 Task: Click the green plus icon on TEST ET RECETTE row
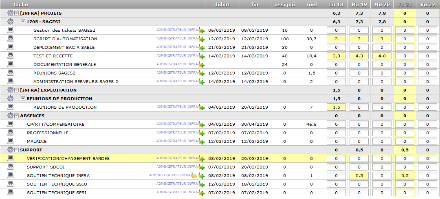pos(201,56)
